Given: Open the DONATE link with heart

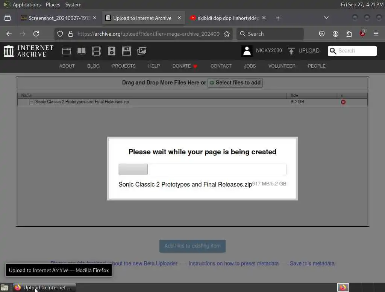Looking at the screenshot, I should click(185, 66).
